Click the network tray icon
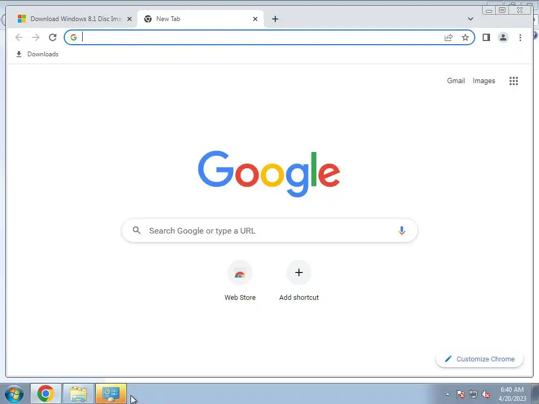Image resolution: width=539 pixels, height=404 pixels. (473, 394)
